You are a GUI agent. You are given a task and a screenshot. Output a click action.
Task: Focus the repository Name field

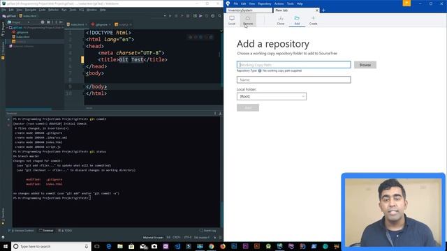tap(293, 79)
